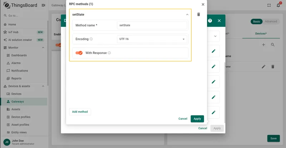Open Alarms page
This screenshot has width=286, height=148.
(24, 63)
